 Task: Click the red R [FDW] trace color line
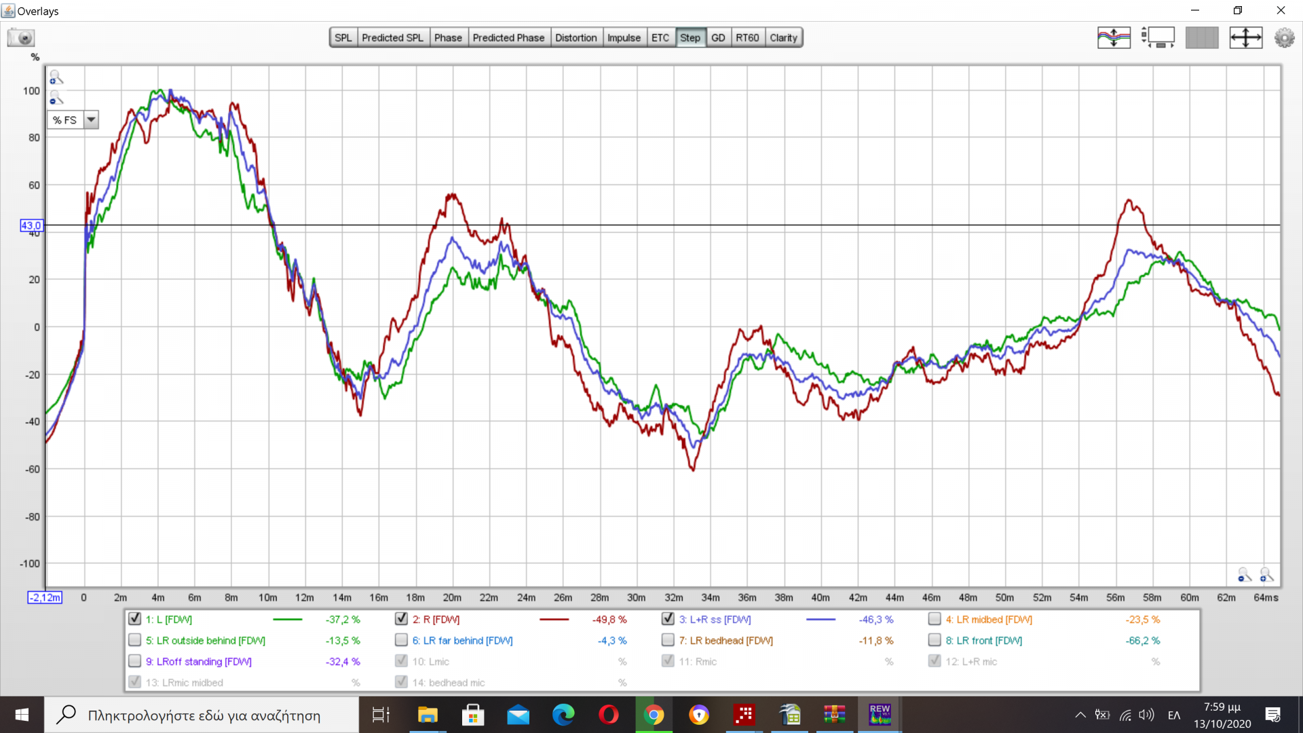tap(554, 619)
